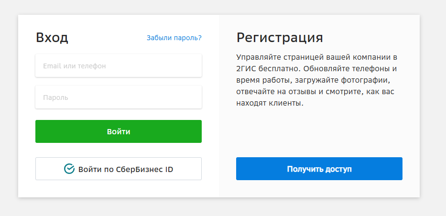
Task: Click the blue 'Получить доступ' button
Action: pyautogui.click(x=319, y=169)
